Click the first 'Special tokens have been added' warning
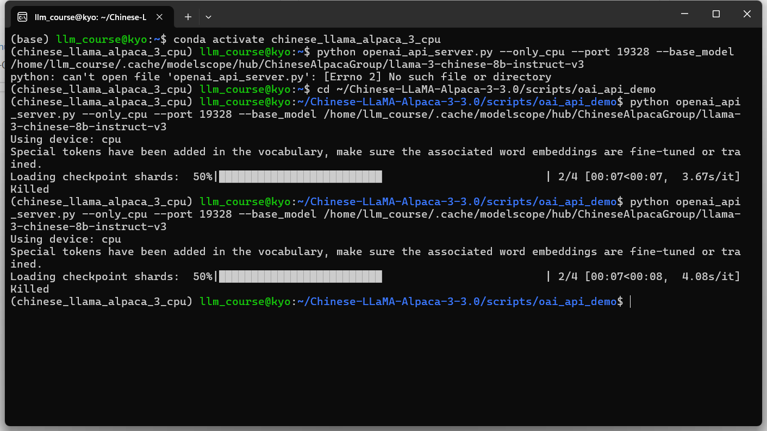Screen dimensions: 767x431 375,157
